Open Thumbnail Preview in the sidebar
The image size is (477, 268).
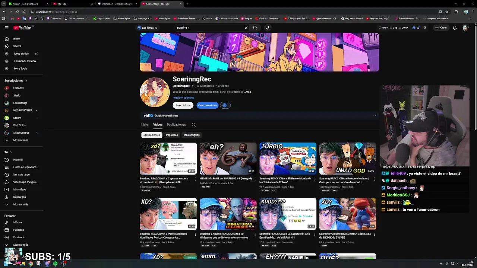pyautogui.click(x=21, y=61)
